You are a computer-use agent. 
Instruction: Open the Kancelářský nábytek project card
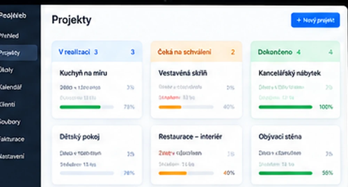(295, 90)
